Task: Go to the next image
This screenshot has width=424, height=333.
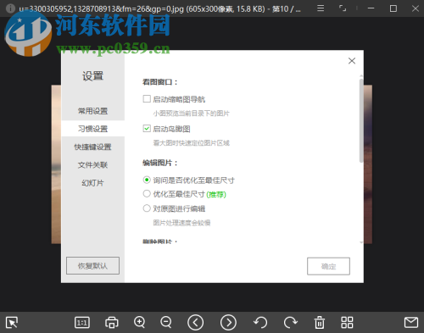Action: tap(228, 322)
